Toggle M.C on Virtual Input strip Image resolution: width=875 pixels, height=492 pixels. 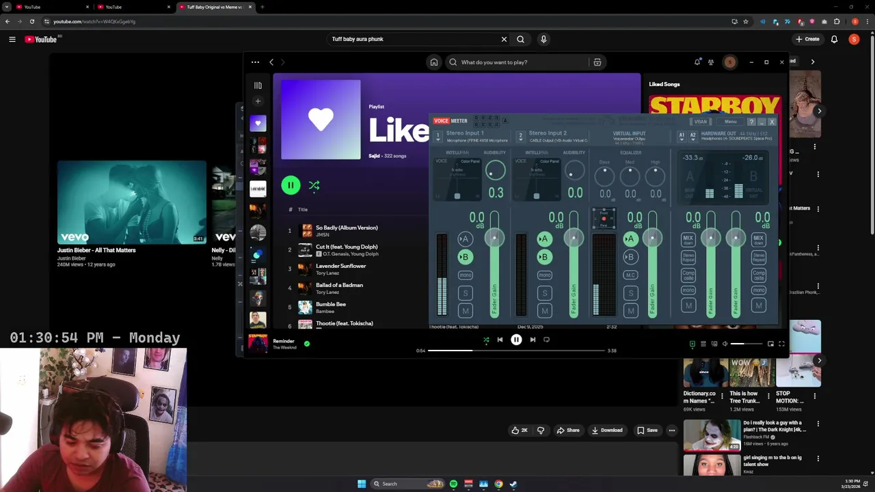(x=630, y=275)
